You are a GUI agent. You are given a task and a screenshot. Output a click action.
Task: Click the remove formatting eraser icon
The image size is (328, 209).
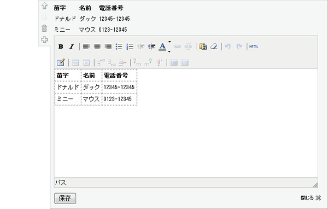214,47
